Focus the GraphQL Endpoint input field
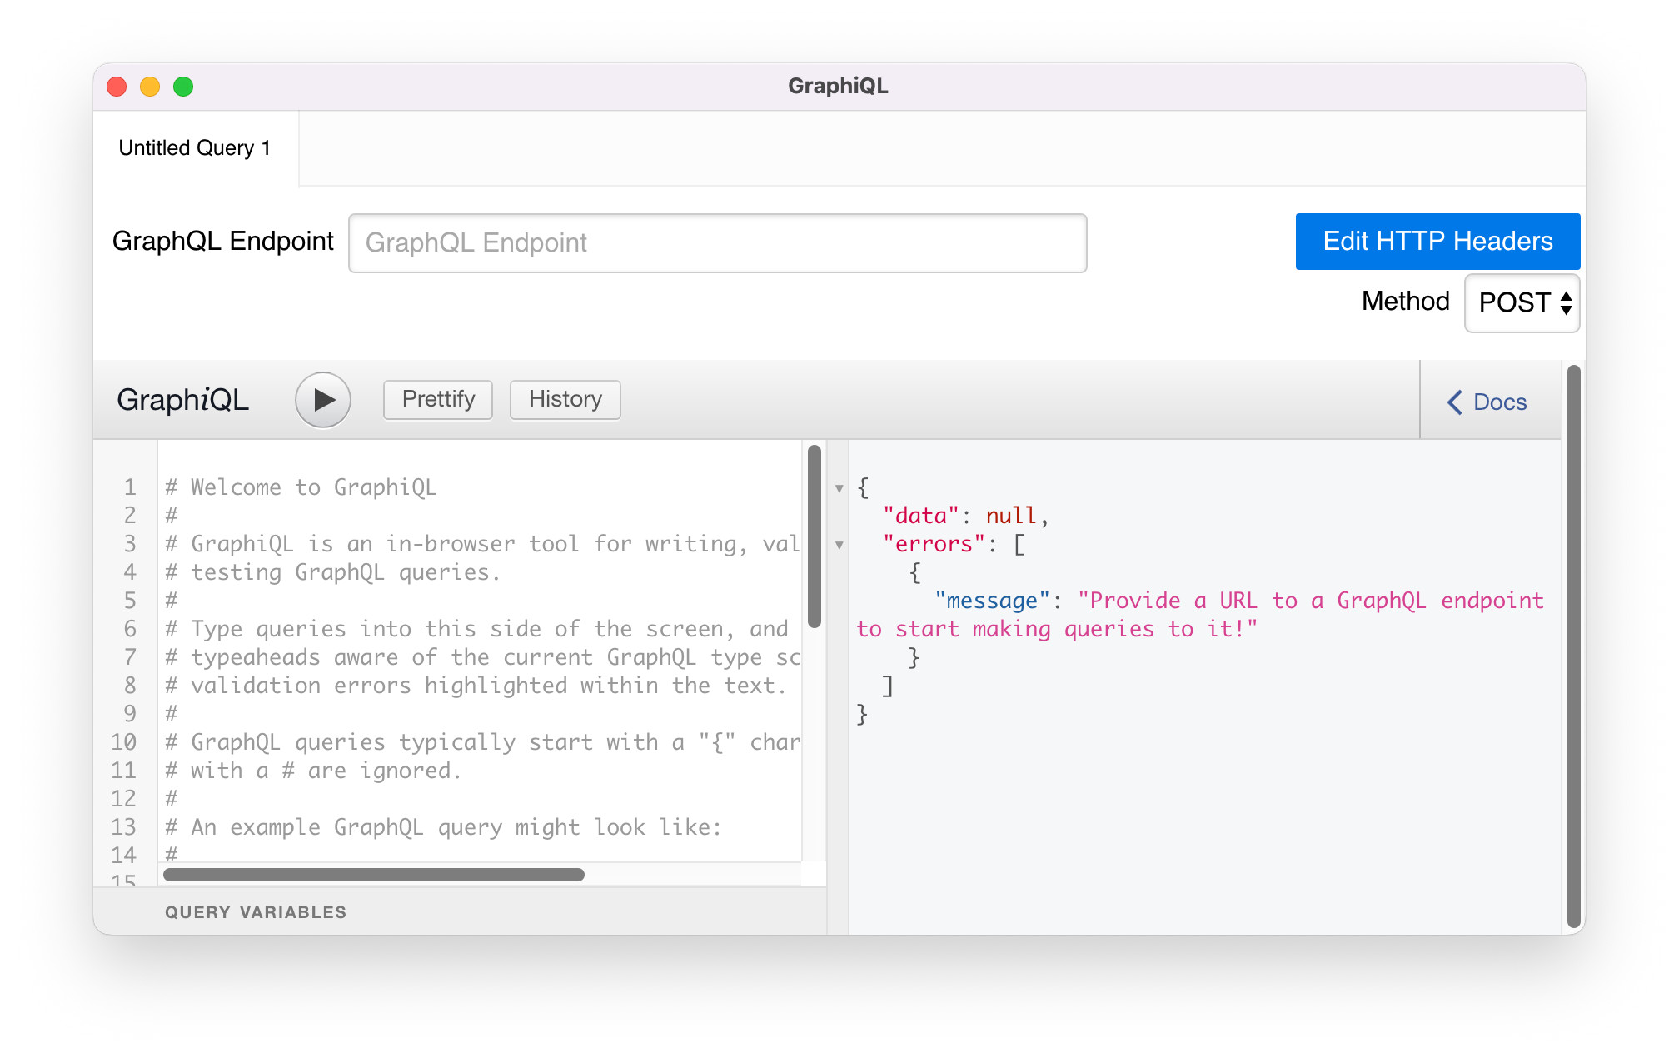1679x1058 pixels. click(x=718, y=243)
